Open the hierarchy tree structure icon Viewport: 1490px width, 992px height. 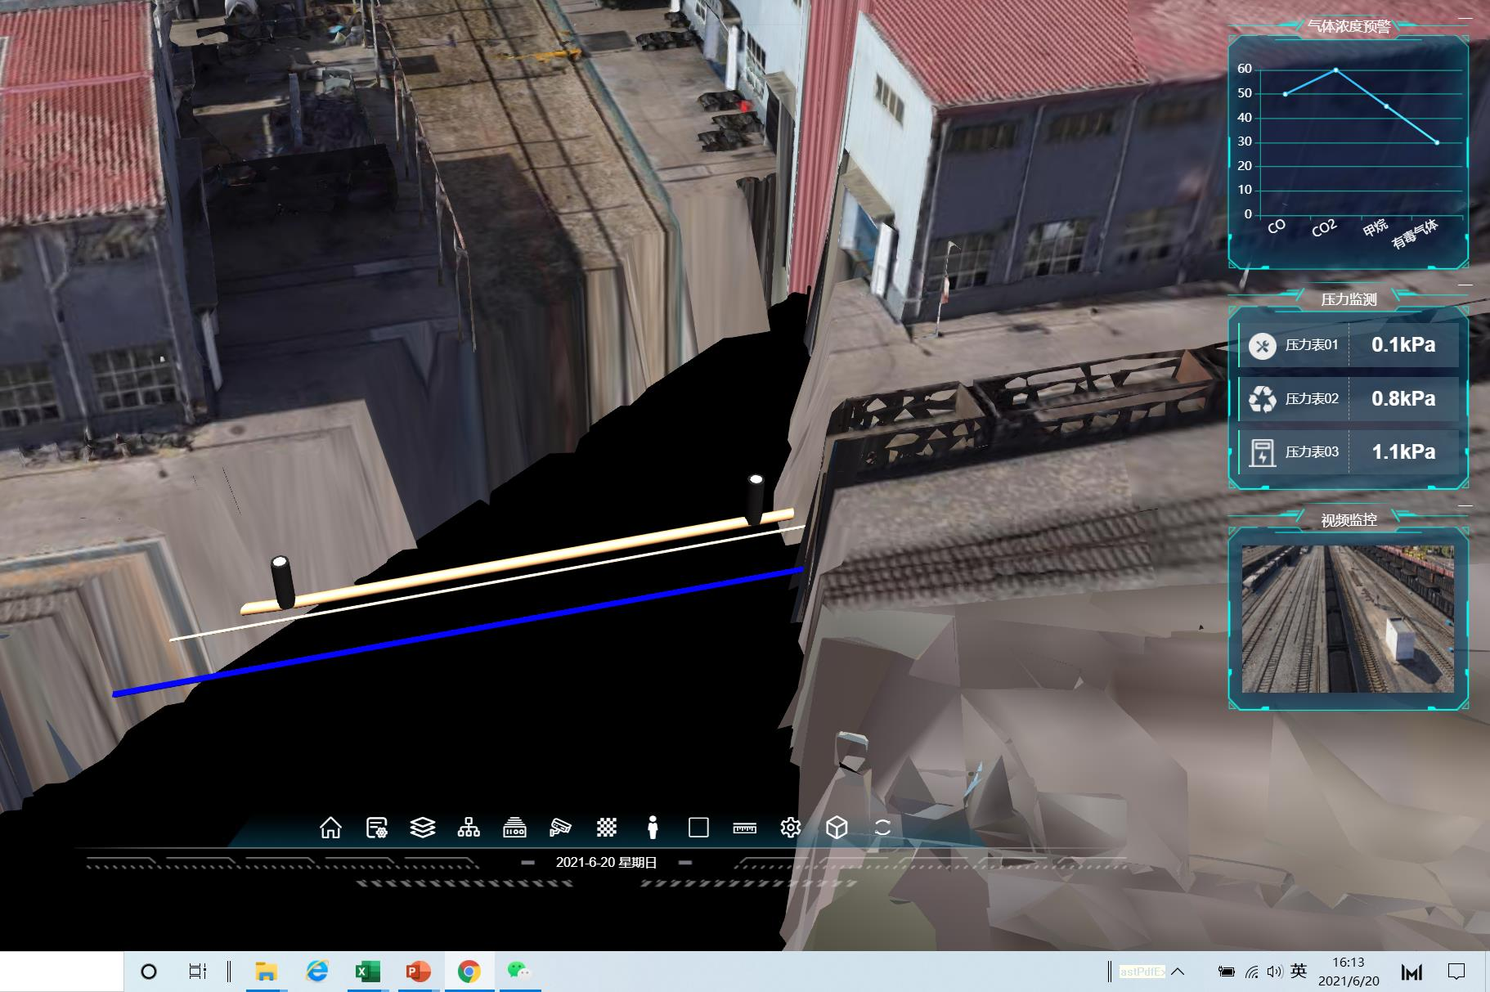point(469,828)
